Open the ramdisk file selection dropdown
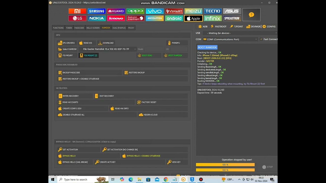 (x=107, y=49)
